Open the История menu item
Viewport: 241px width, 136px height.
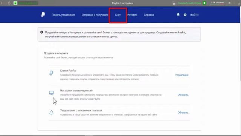tap(132, 15)
